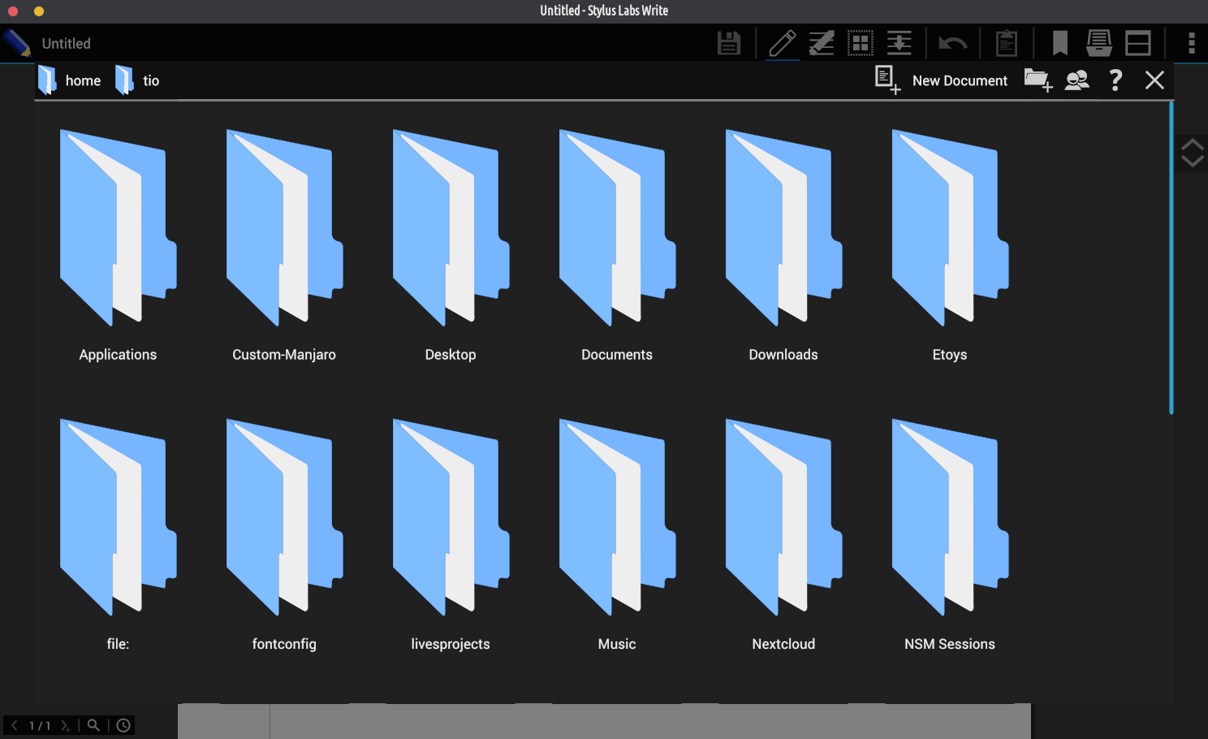
Task: Open the zoom magnifier in status bar
Action: 93,725
